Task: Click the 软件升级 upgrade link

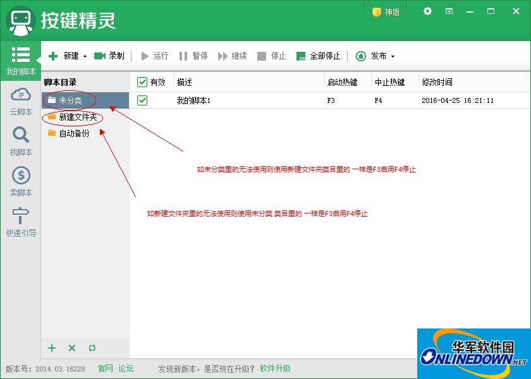Action: tap(276, 368)
